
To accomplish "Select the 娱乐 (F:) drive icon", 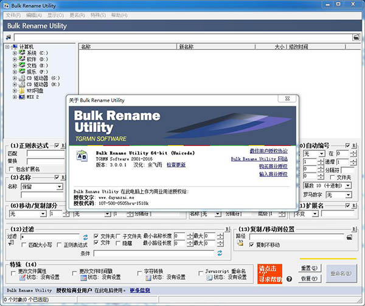I will coord(22,71).
